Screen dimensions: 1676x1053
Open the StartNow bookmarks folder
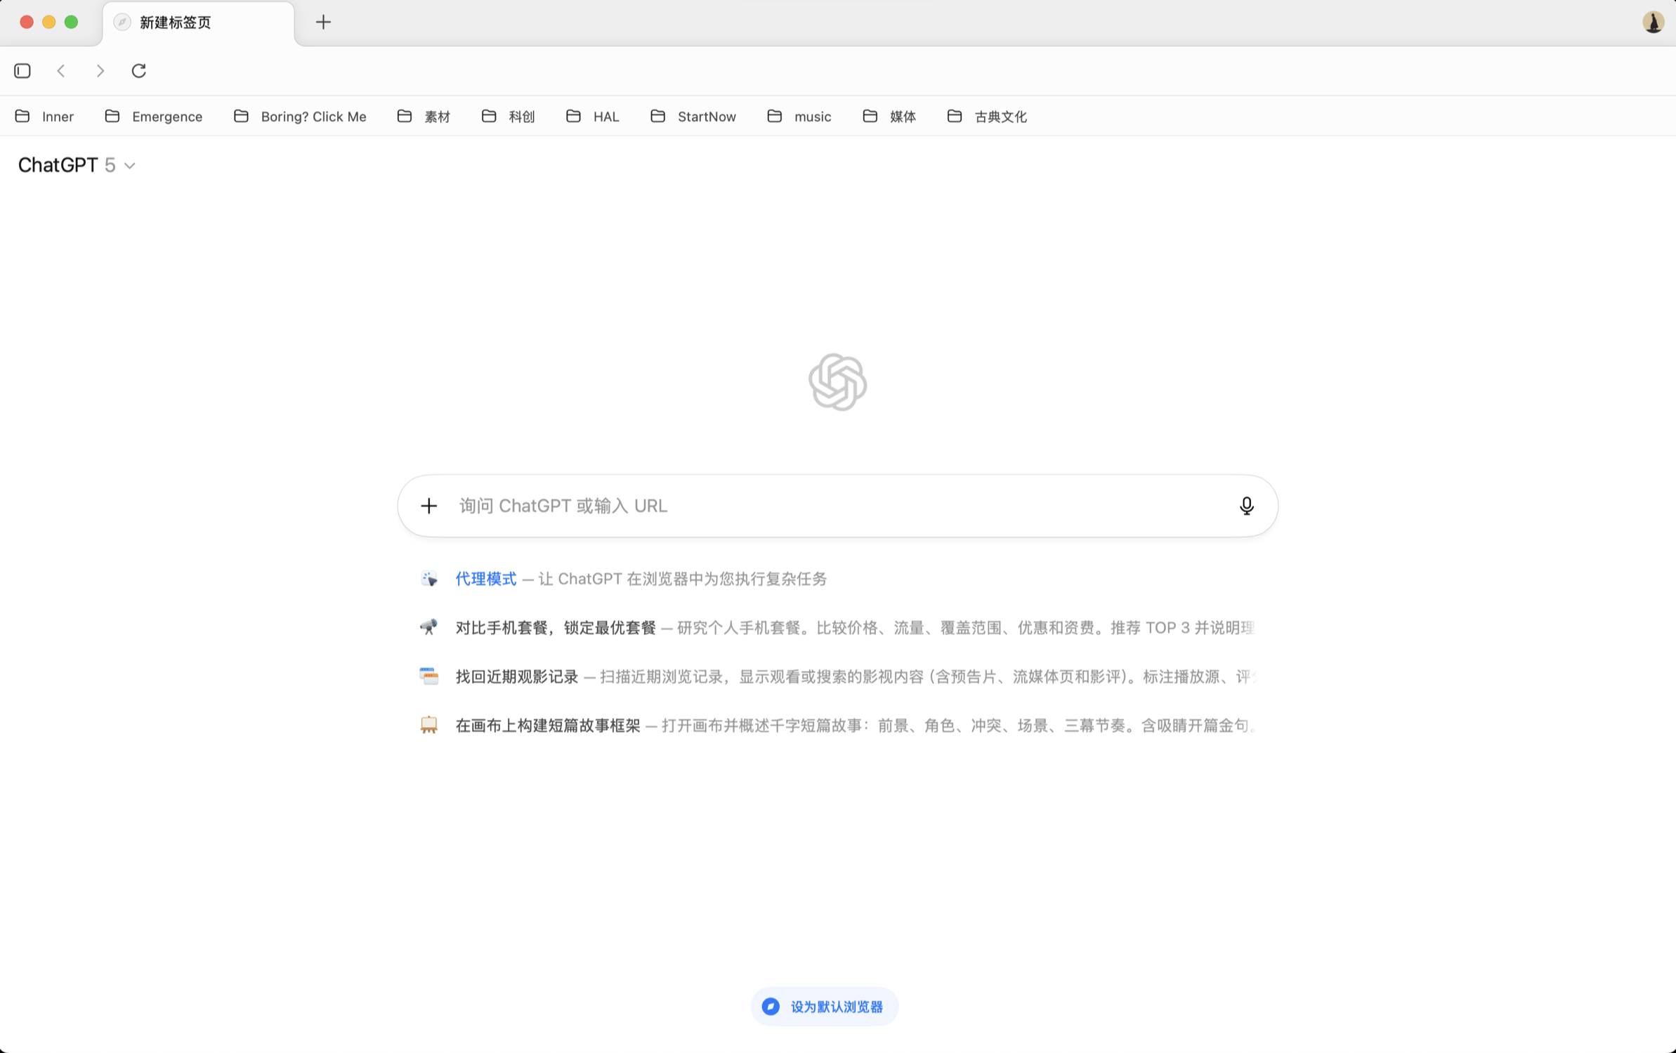pos(693,117)
